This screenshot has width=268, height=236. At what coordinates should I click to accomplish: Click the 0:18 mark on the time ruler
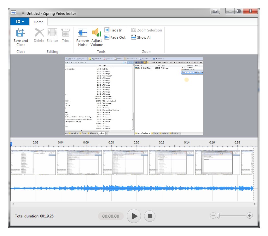coord(237,142)
